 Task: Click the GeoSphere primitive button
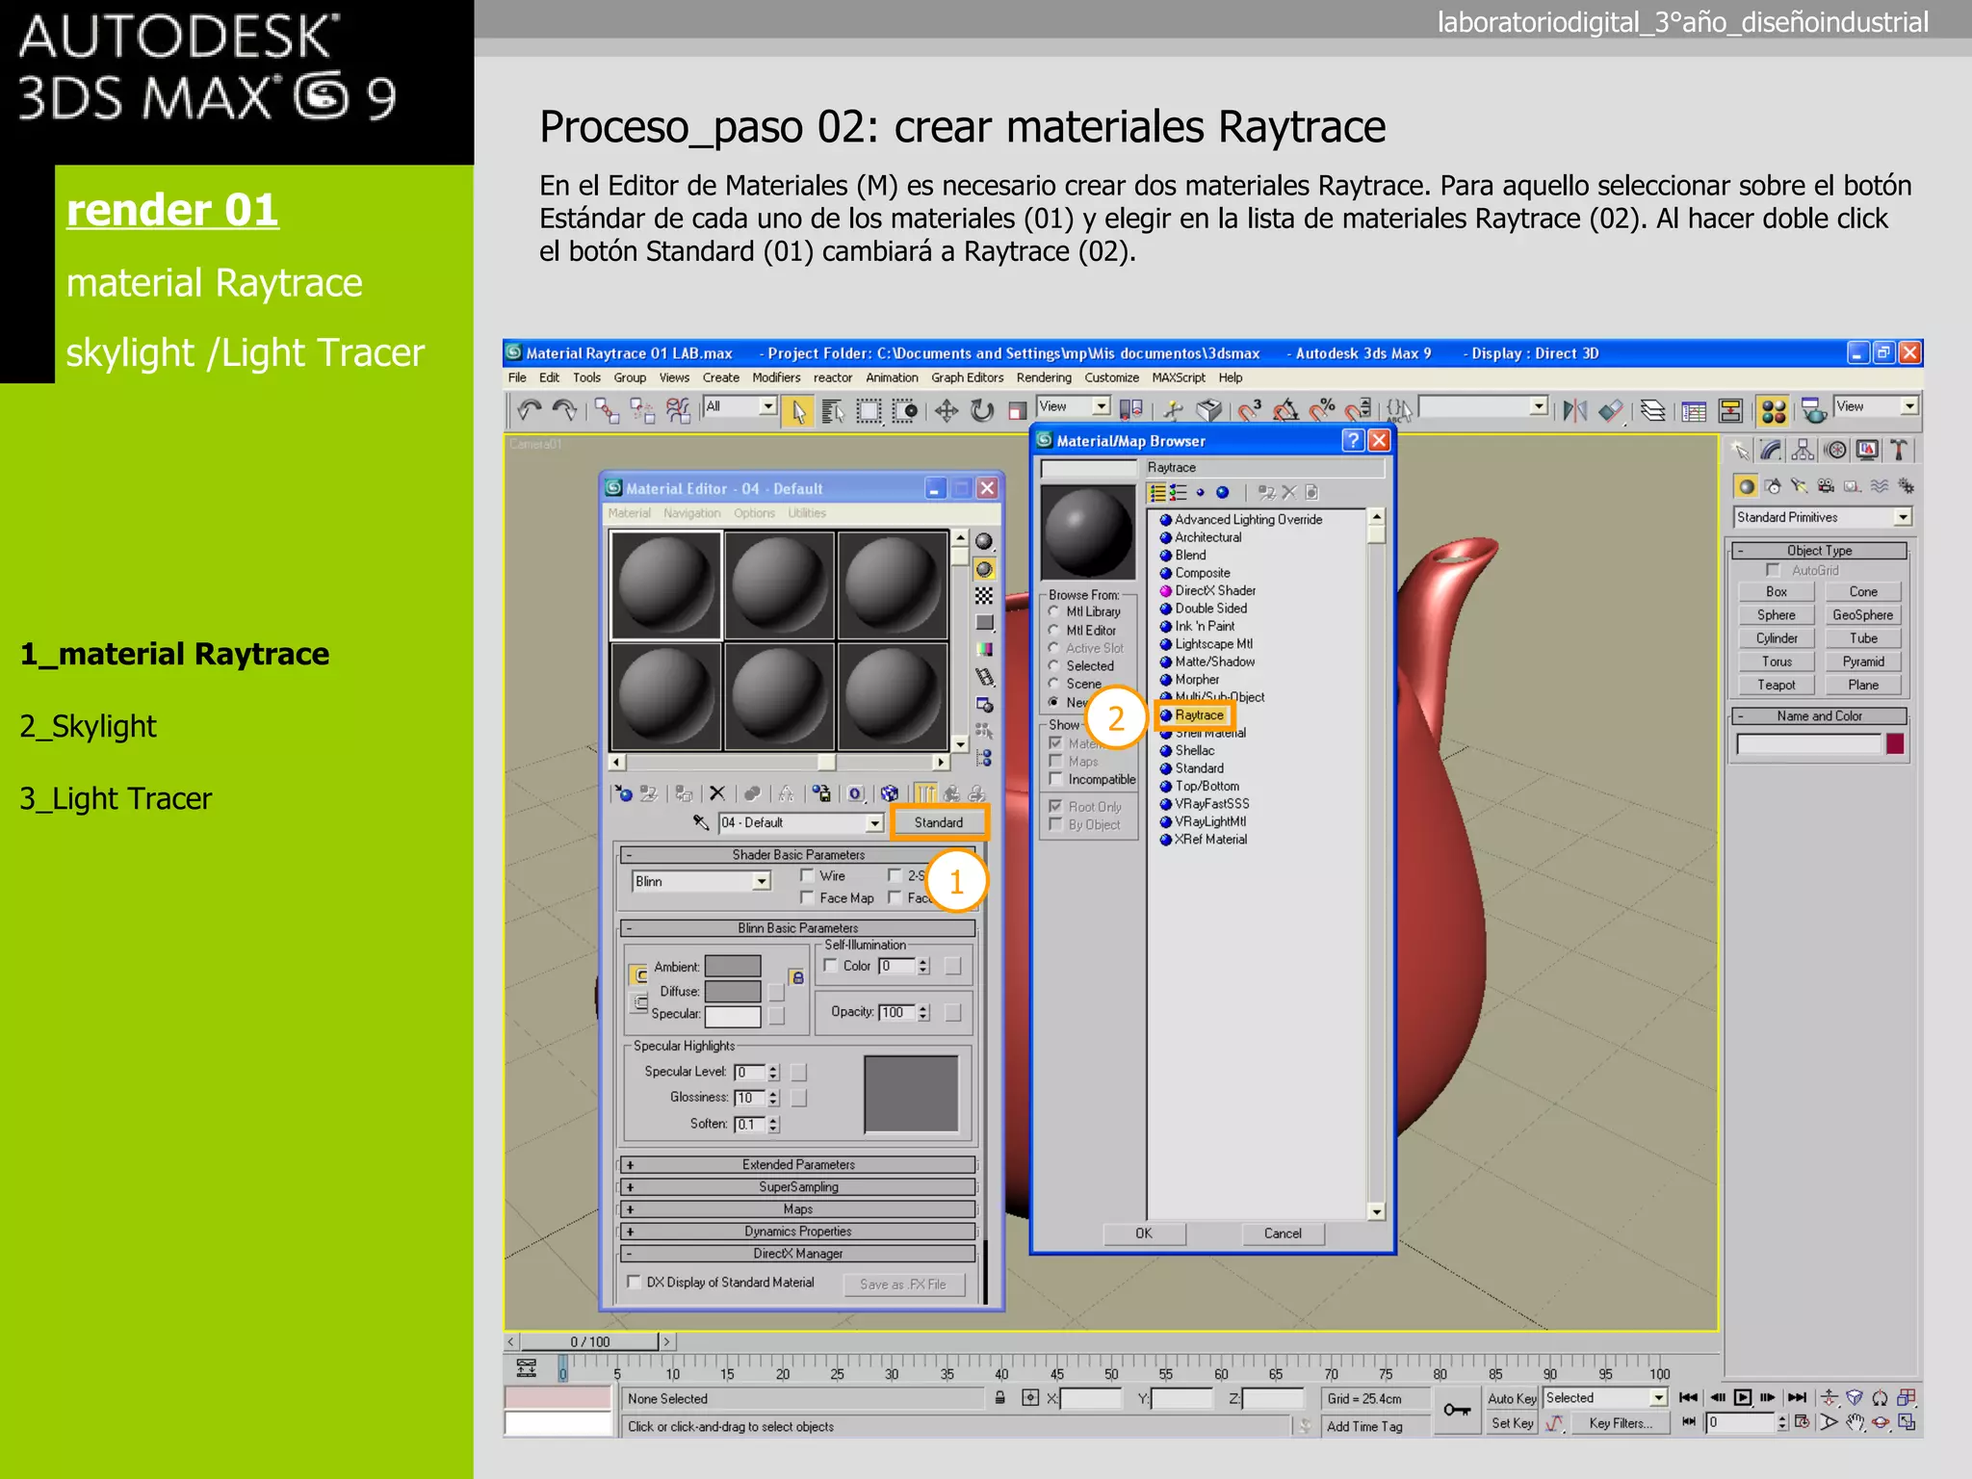1862,614
